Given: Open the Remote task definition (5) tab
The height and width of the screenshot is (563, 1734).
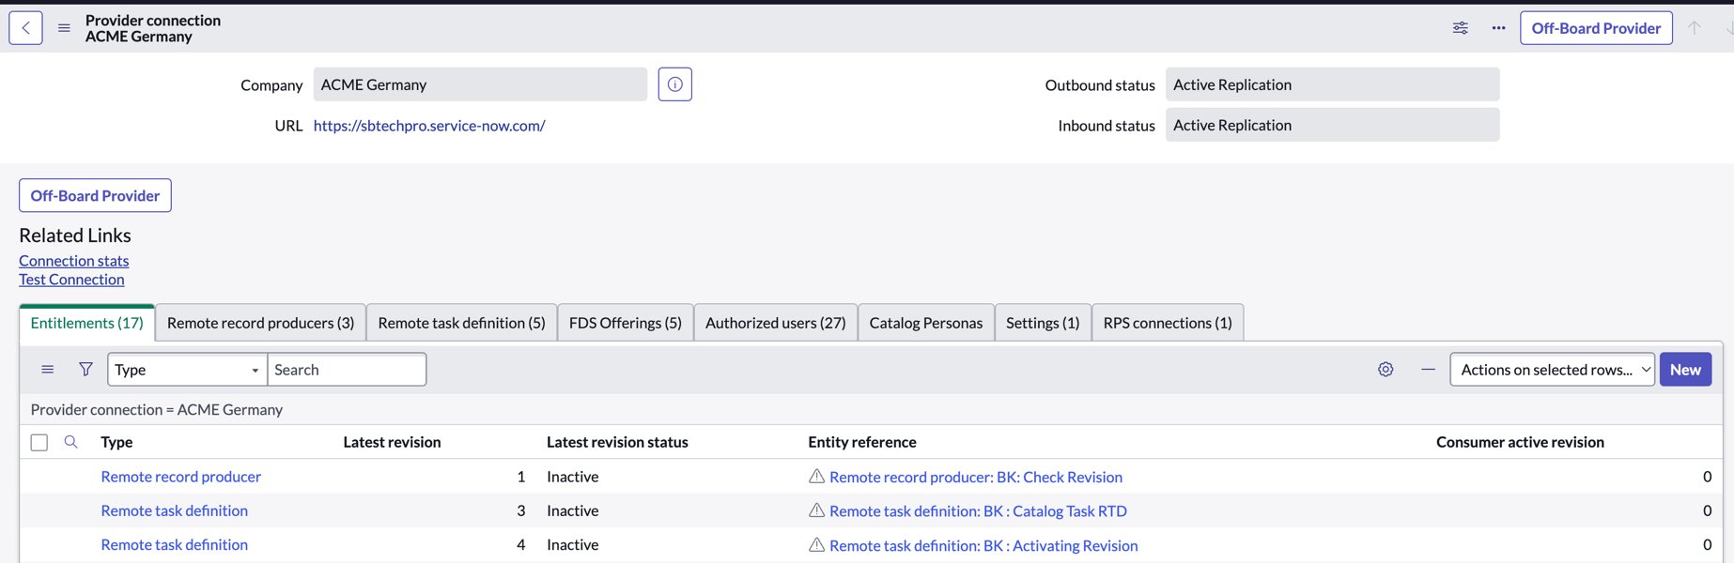Looking at the screenshot, I should click(461, 323).
